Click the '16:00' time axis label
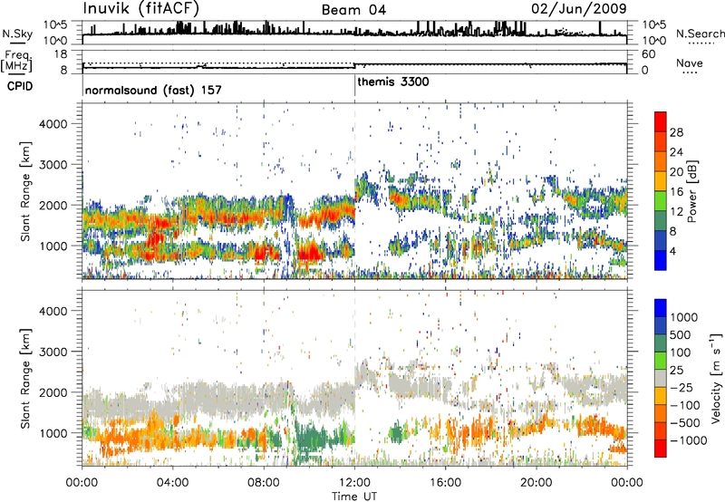This screenshot has height=502, width=725. click(445, 483)
